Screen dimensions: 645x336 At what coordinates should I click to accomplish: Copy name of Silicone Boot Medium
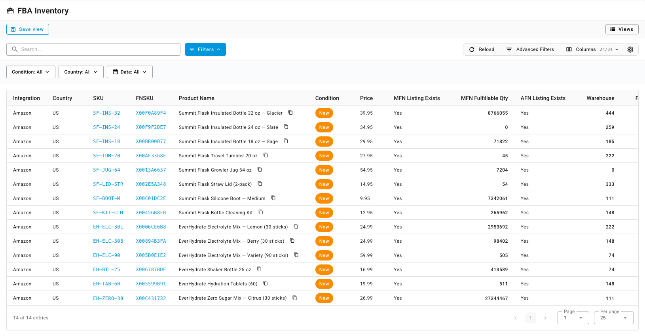click(x=273, y=198)
